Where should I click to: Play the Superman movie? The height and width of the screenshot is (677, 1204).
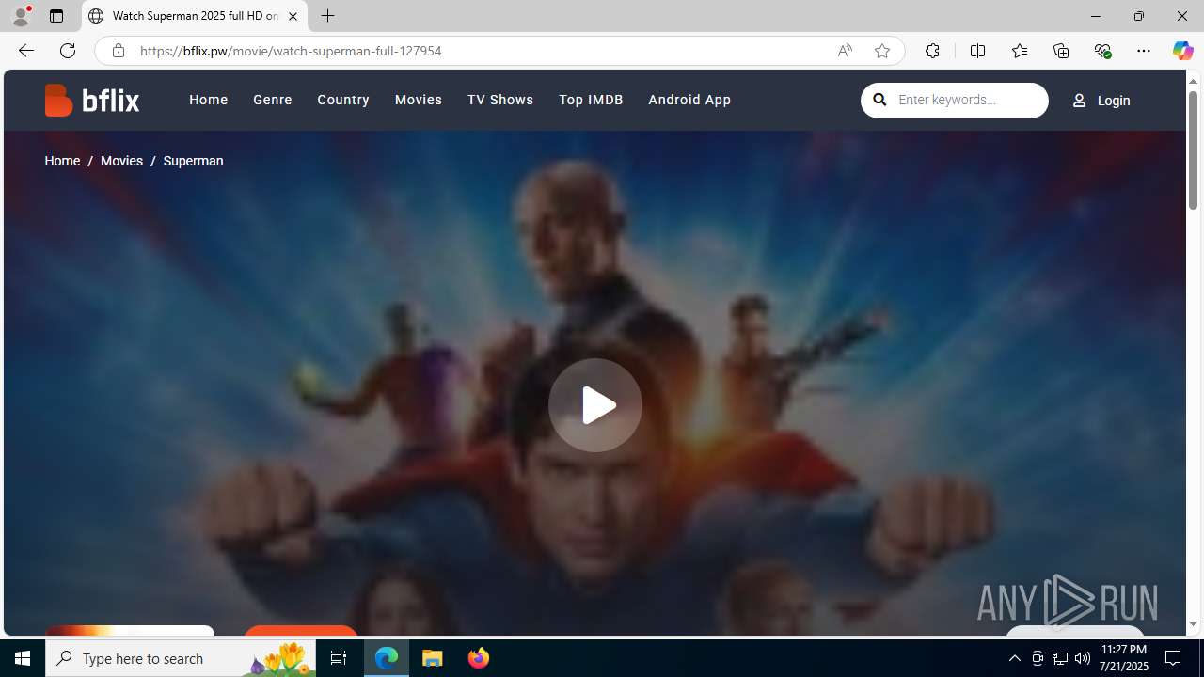coord(594,405)
